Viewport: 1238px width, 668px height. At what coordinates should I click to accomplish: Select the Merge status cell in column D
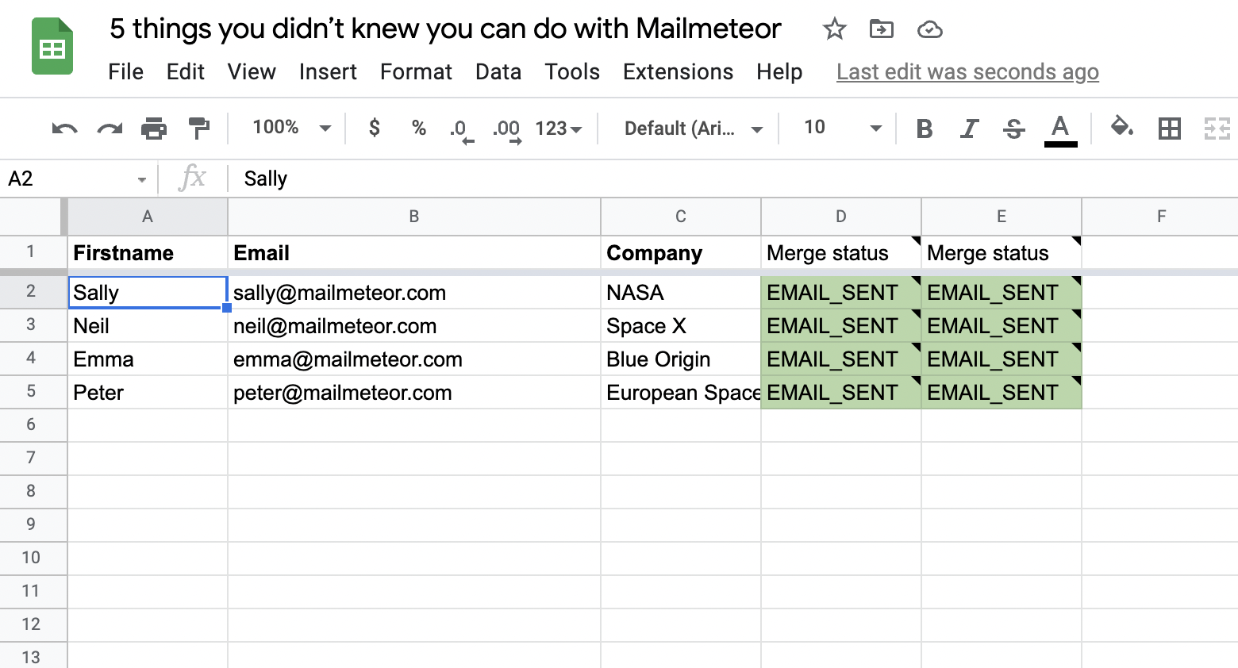click(841, 253)
